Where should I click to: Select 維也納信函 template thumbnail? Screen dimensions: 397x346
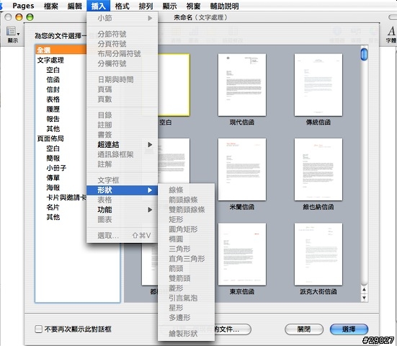point(318,169)
